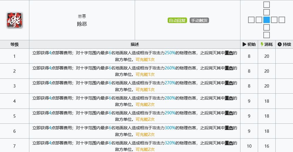Click 可充能2次 in the level 7 row
This screenshot has height=152, width=293.
click(x=145, y=149)
